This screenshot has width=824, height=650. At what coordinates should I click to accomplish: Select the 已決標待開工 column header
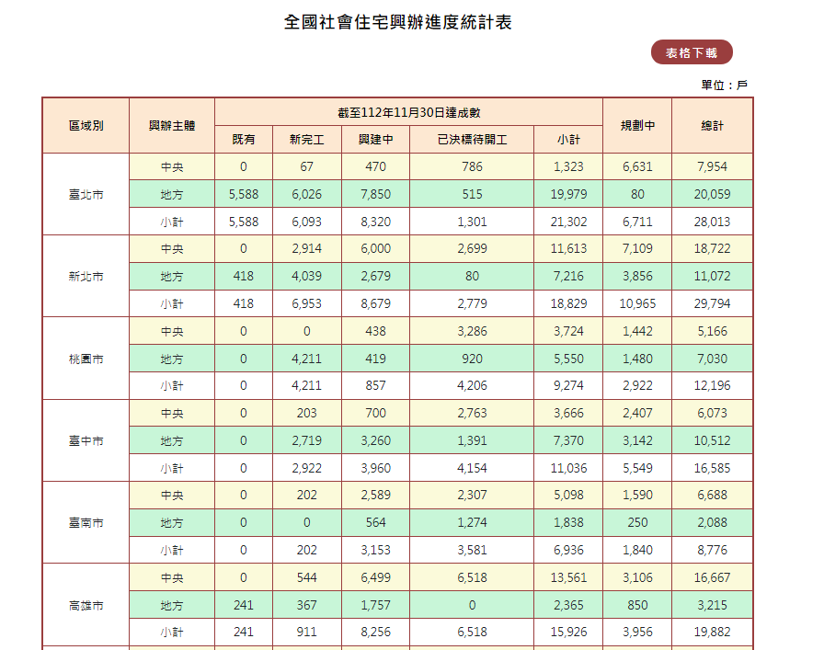472,140
